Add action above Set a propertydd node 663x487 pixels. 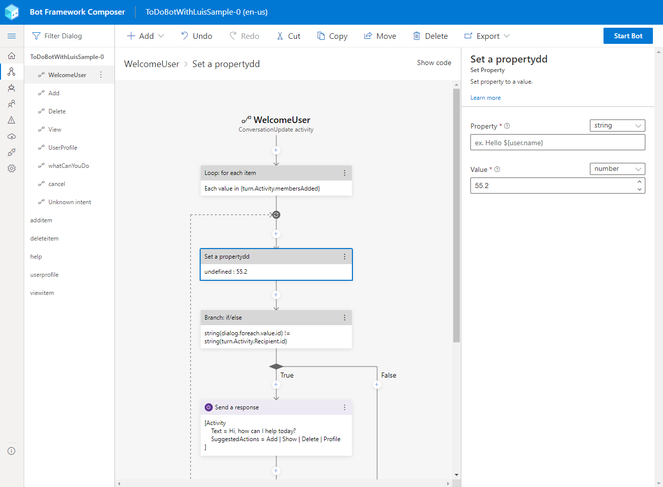tap(276, 234)
